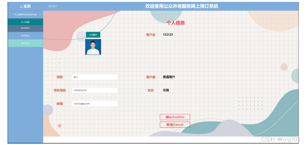Viewport: 307px width, 145px height.
Task: Follow the 网站首页 link in the header
Action: click(x=53, y=6)
